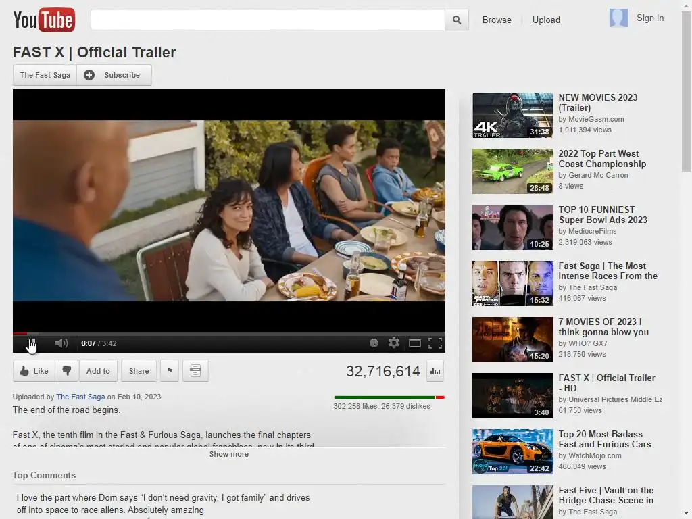Open Fast Five Vault Chase thumbnail
The width and height of the screenshot is (692, 519).
(x=512, y=502)
